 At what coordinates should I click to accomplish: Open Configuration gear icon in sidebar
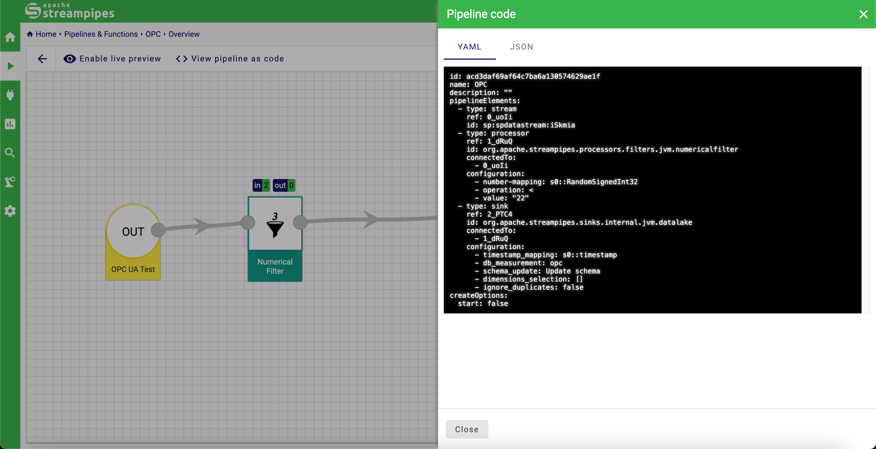pos(10,211)
